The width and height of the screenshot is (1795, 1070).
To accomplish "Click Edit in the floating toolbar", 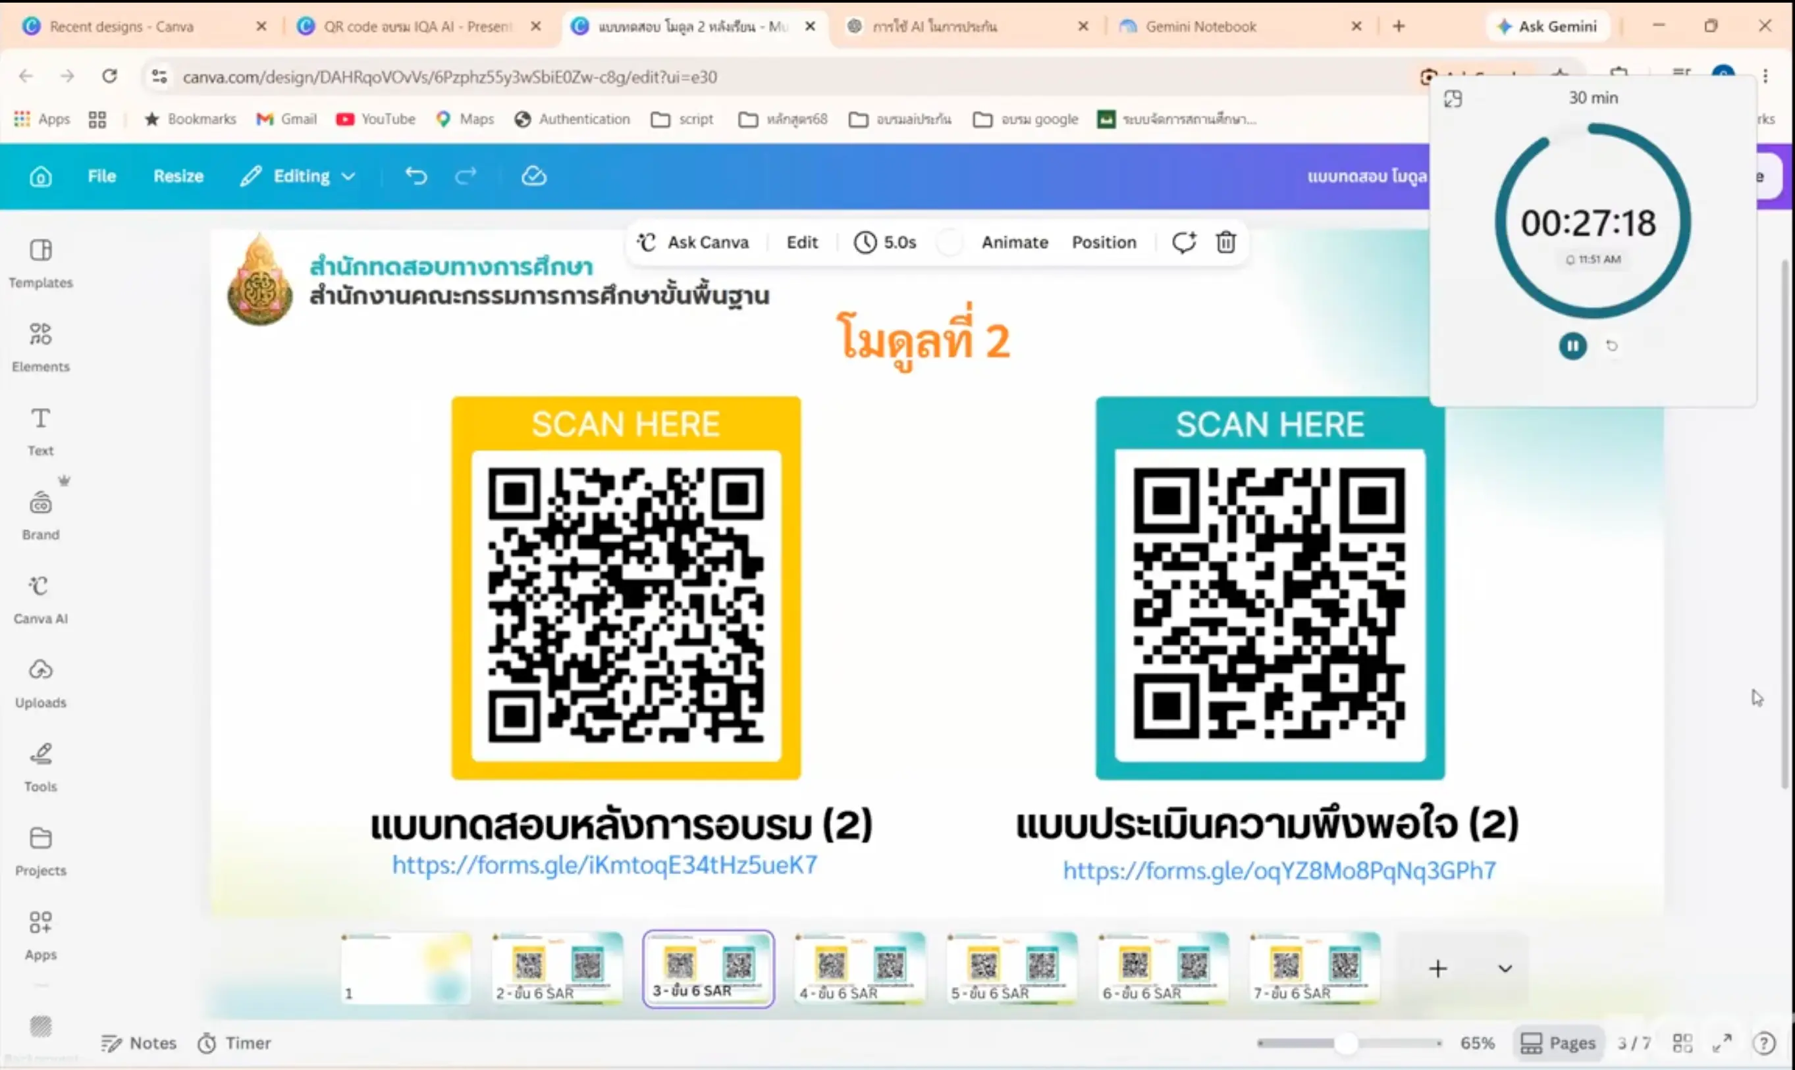I will point(801,242).
